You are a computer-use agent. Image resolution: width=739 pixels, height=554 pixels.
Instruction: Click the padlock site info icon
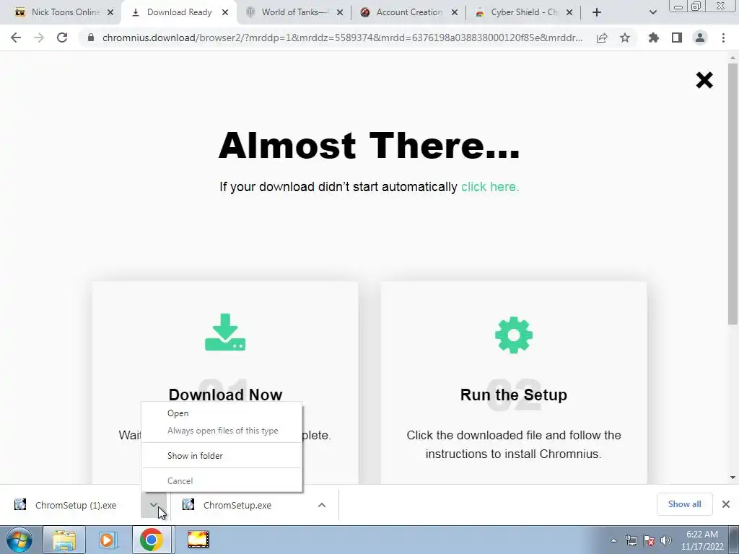91,38
